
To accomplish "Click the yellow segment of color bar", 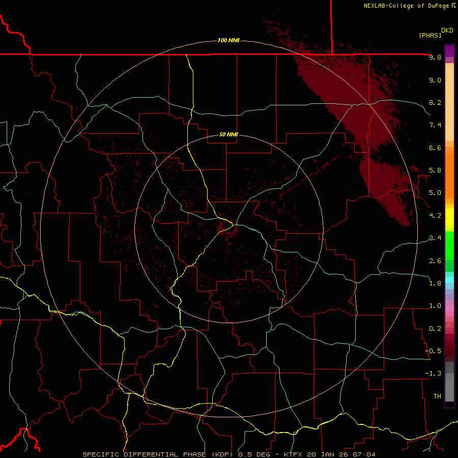I will coord(449,218).
